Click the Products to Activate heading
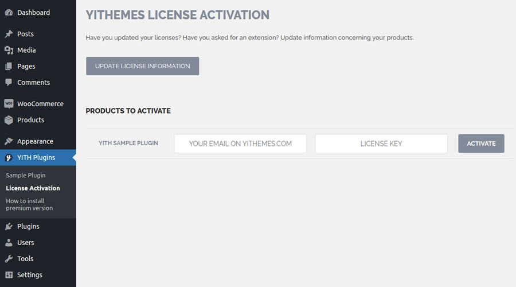Image resolution: width=516 pixels, height=287 pixels. [128, 111]
